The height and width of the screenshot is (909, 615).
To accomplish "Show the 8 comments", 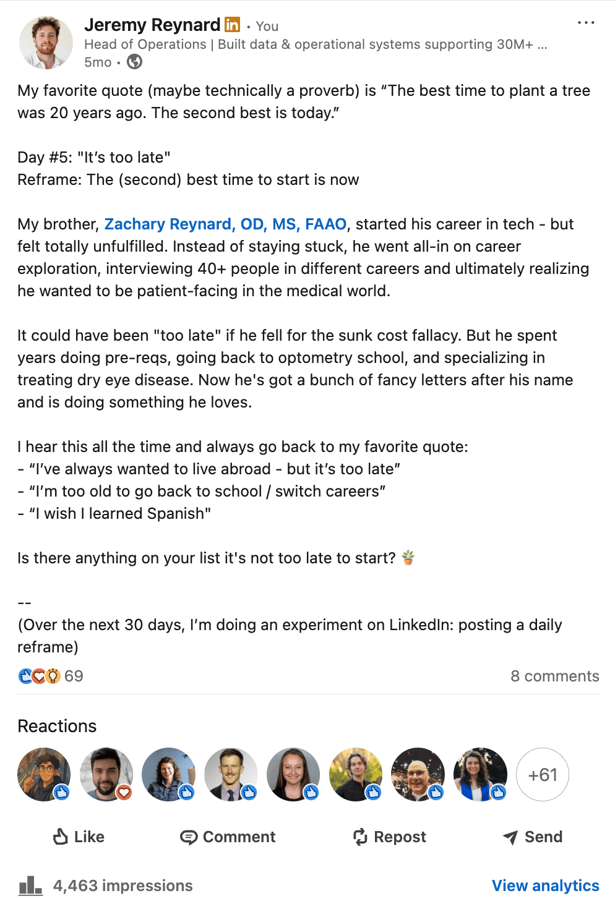I will [x=554, y=676].
